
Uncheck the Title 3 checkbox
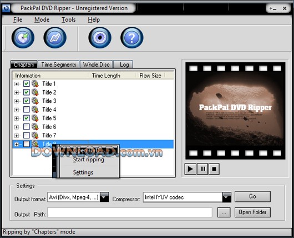(27, 101)
